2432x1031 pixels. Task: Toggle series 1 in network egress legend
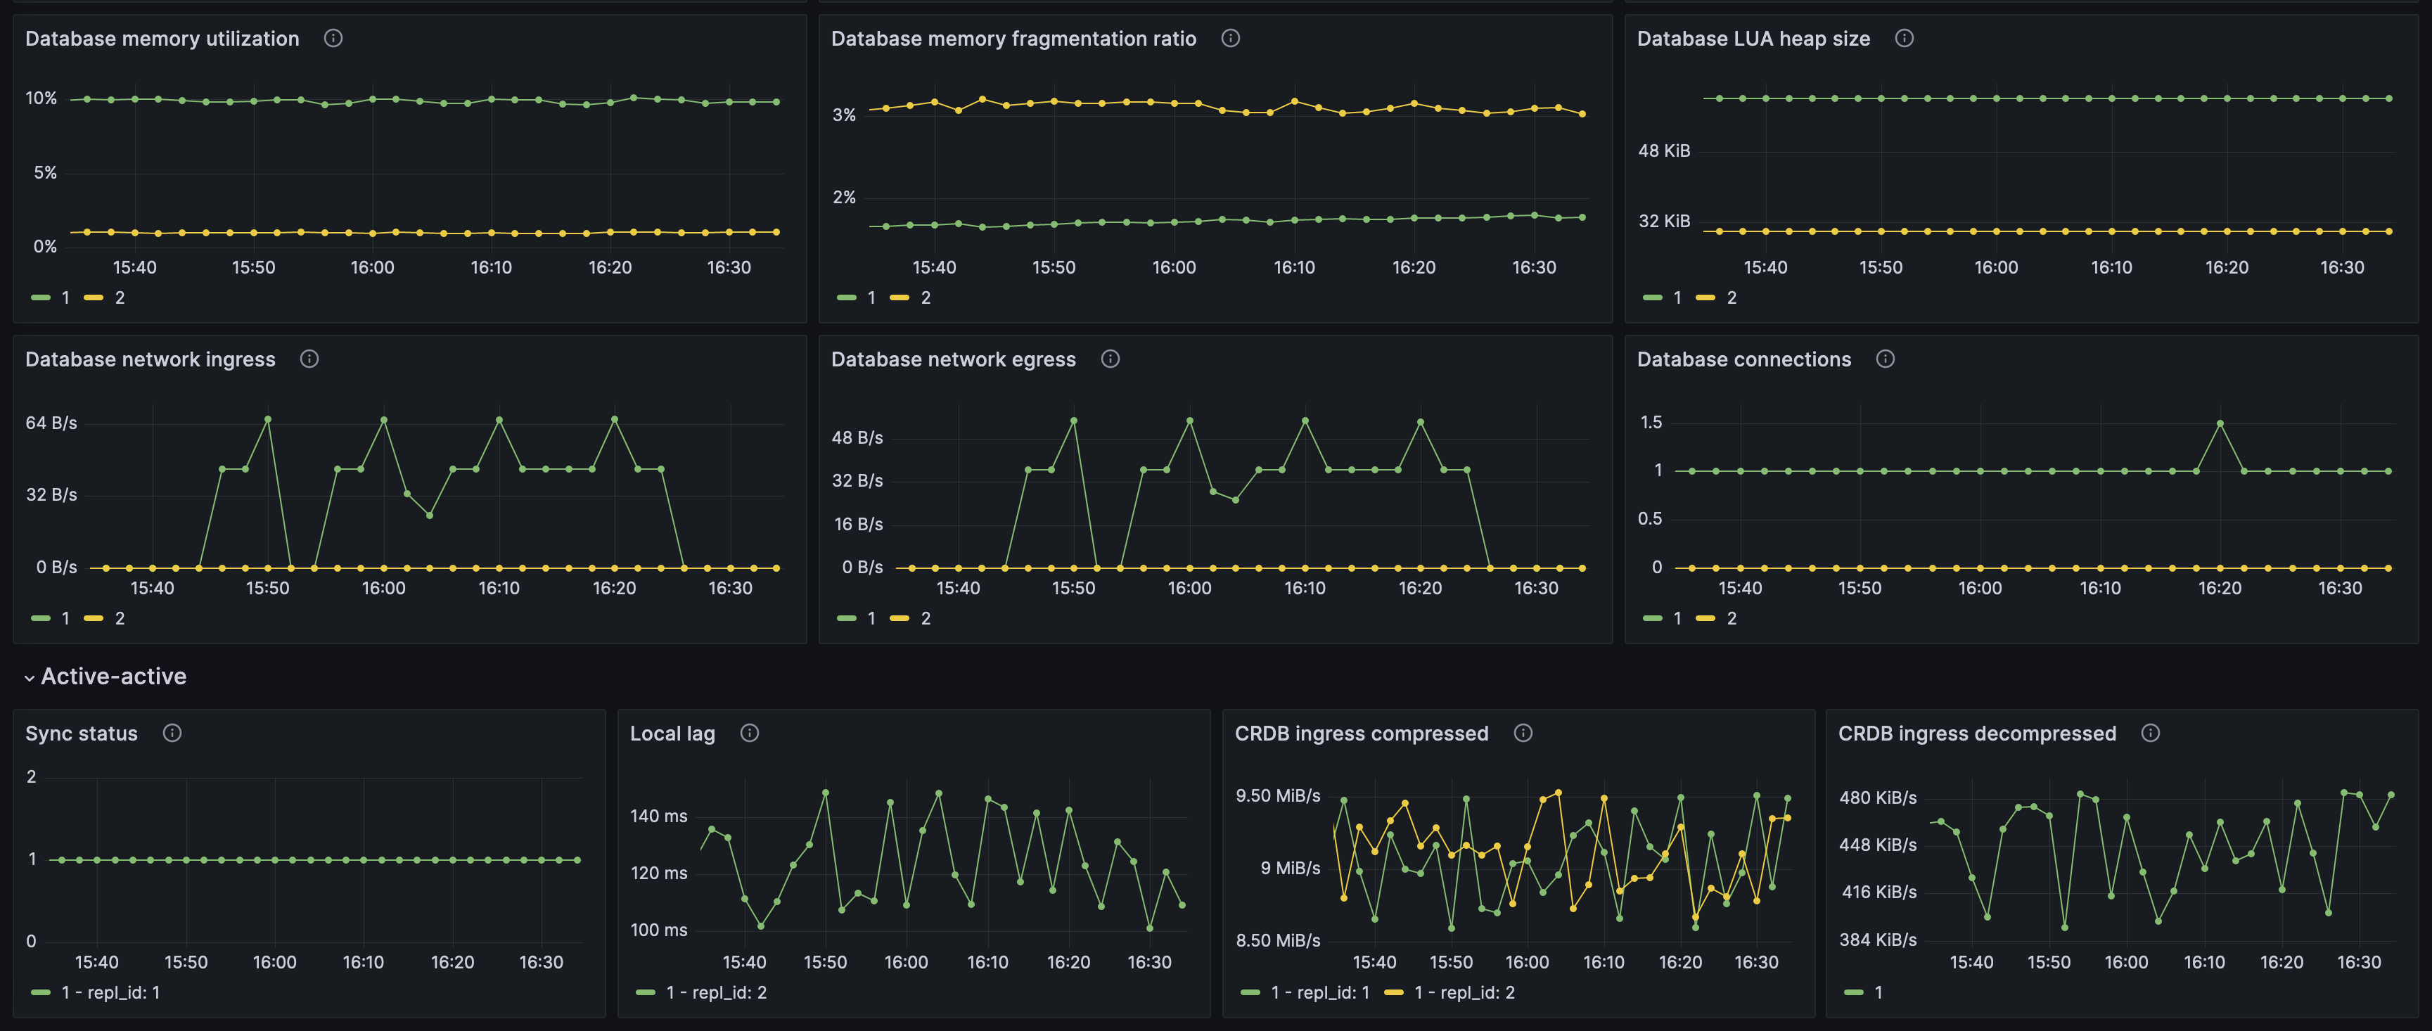(871, 618)
